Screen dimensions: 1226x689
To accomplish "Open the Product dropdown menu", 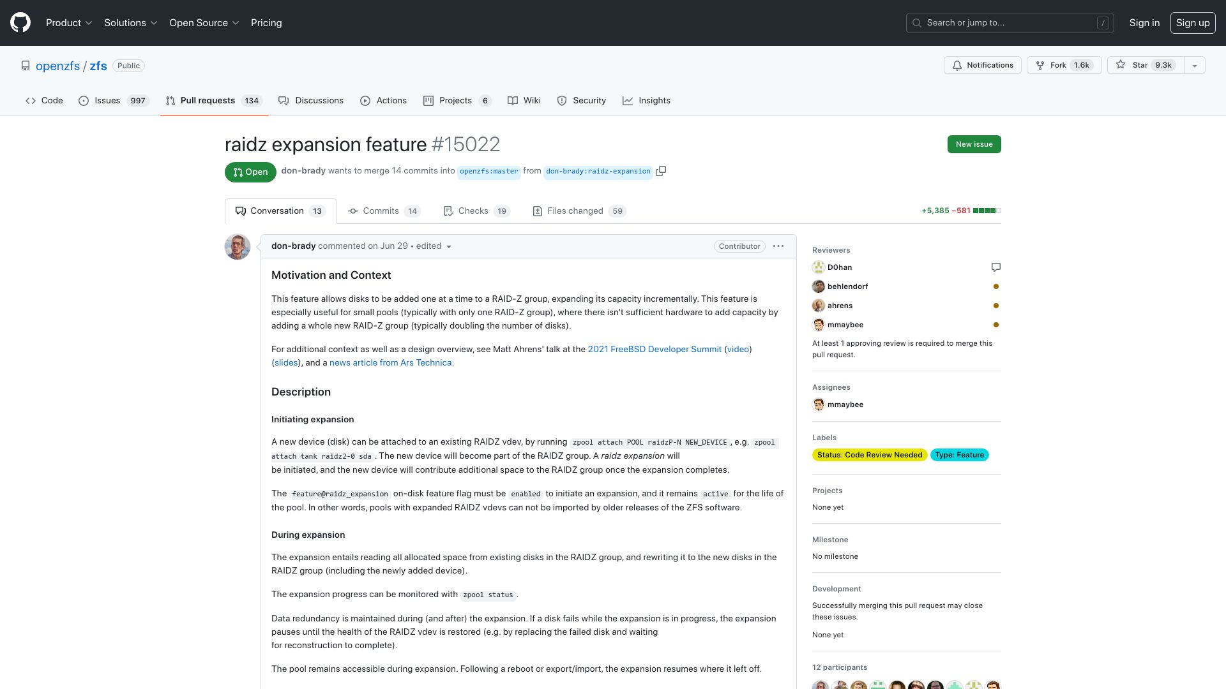I will point(69,23).
